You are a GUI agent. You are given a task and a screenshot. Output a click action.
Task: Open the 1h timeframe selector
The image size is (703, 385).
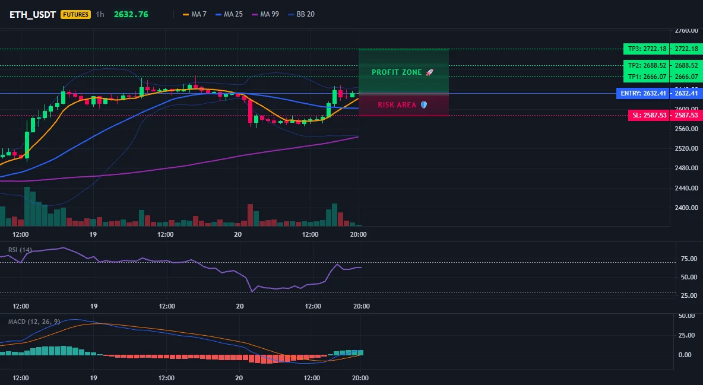click(100, 14)
